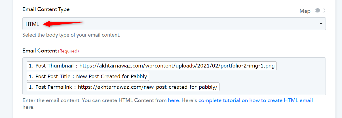Viewport: 342px width, 118px height.
Task: Open the blue 'here' HTML content link
Action: tap(173, 100)
